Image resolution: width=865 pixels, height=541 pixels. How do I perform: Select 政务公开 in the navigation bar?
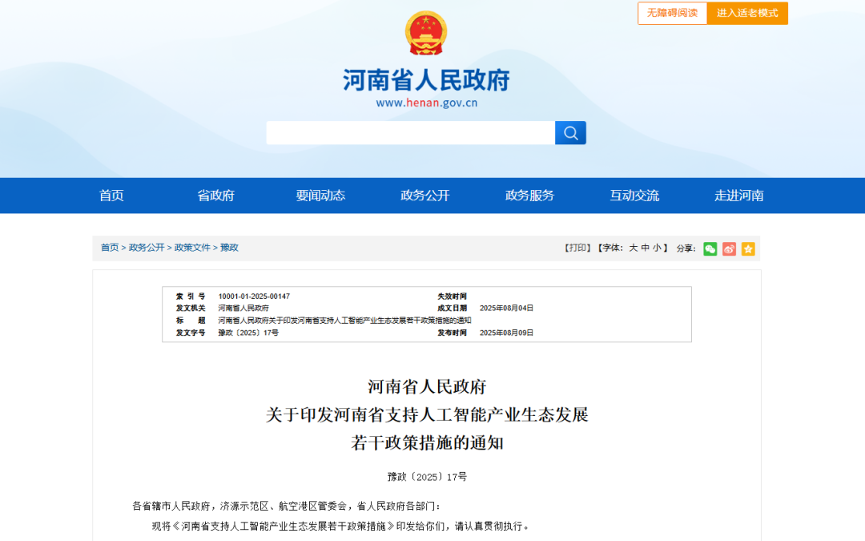pyautogui.click(x=425, y=196)
